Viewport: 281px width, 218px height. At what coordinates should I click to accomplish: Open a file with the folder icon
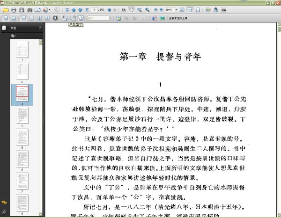click(6, 10)
